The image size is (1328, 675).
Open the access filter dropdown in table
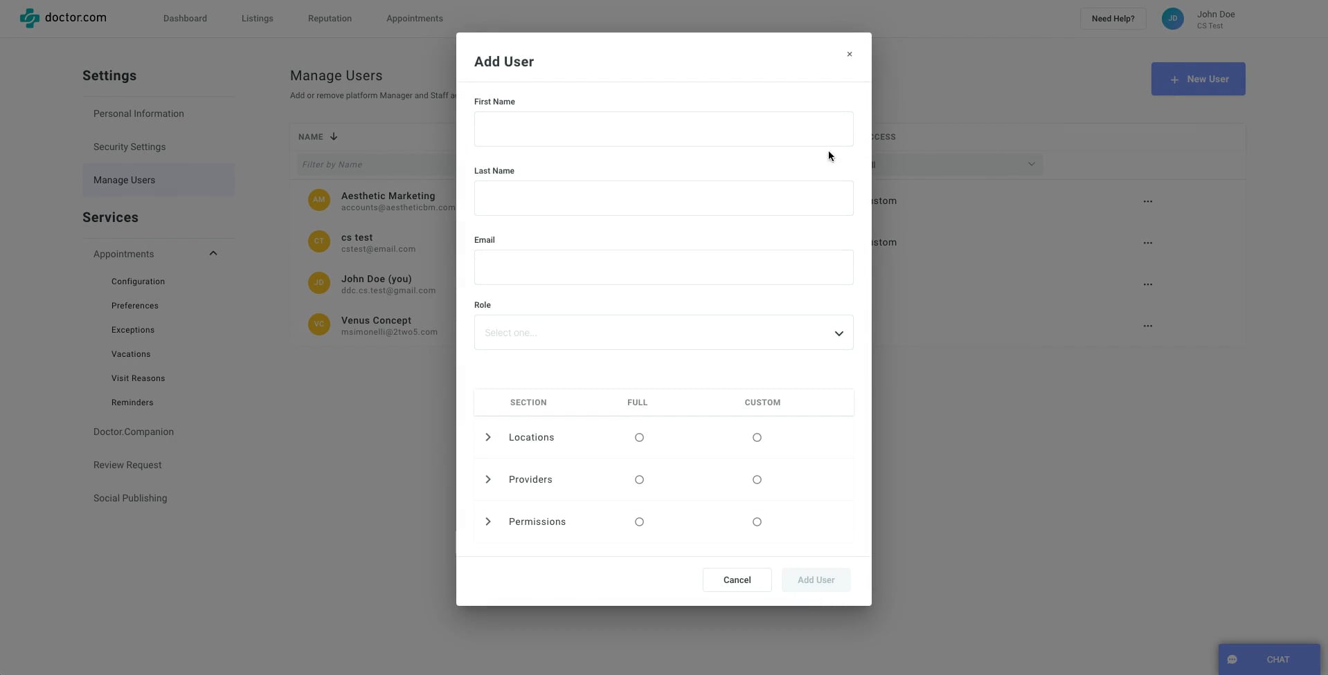(x=955, y=165)
